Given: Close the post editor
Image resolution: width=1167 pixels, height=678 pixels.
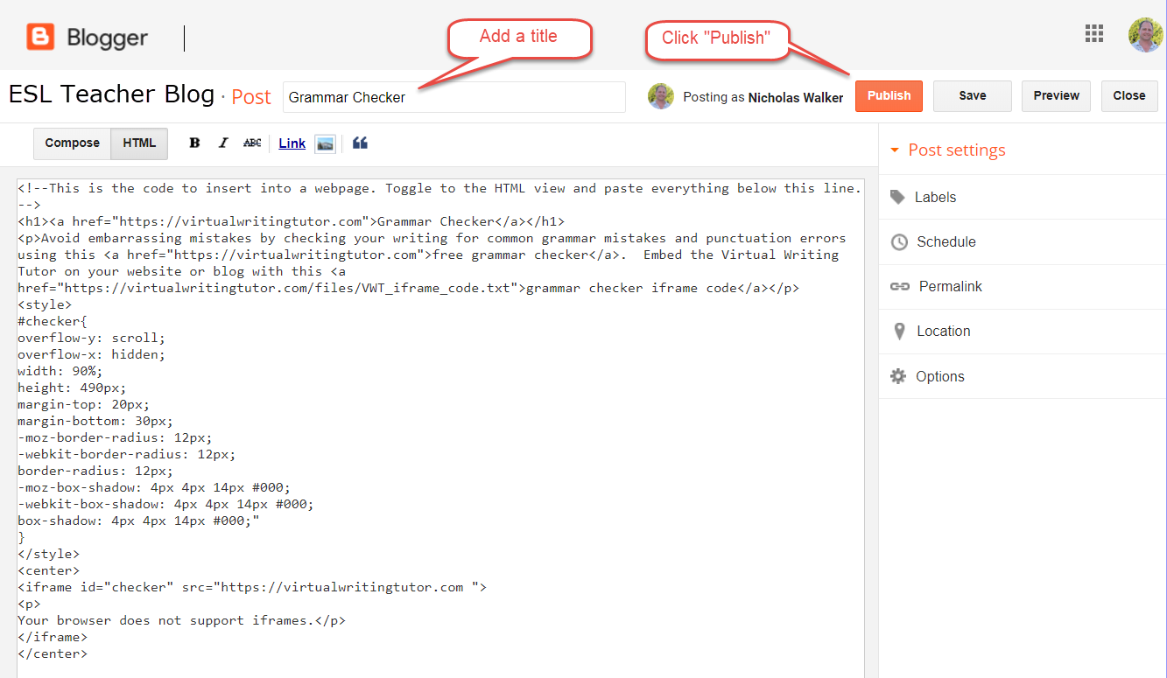Looking at the screenshot, I should (x=1129, y=96).
